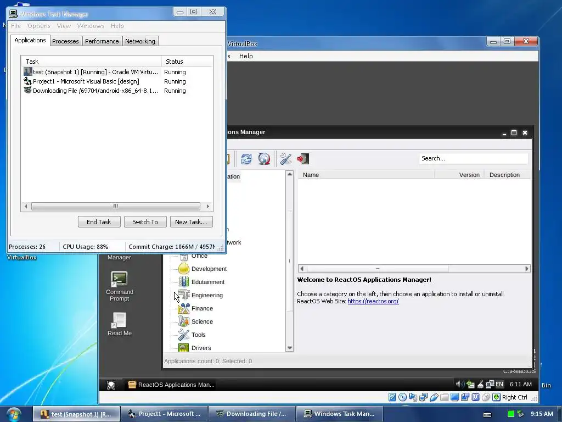This screenshot has width=562, height=422.
Task: Click the Search... field in Applications Manager
Action: [473, 158]
